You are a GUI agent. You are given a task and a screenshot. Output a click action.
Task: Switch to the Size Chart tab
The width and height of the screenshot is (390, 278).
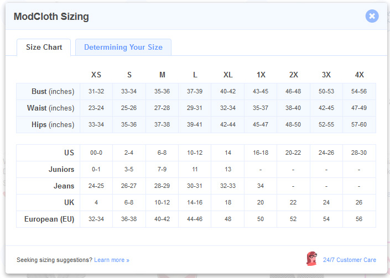[44, 47]
